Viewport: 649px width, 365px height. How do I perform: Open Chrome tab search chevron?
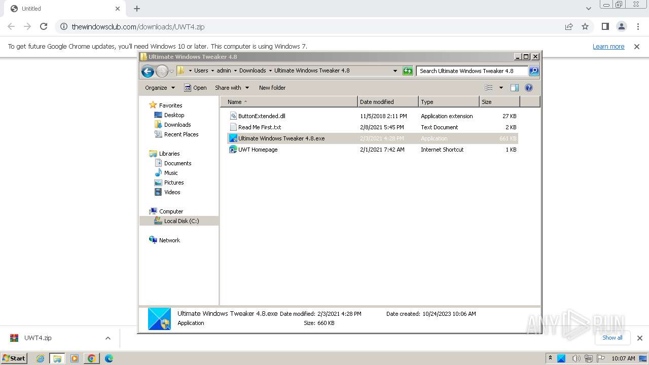[x=588, y=9]
